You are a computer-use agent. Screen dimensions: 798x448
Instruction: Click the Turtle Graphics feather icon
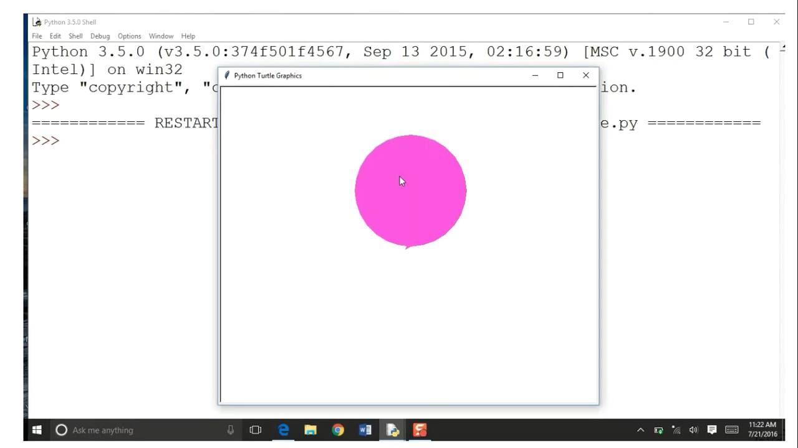click(x=227, y=75)
